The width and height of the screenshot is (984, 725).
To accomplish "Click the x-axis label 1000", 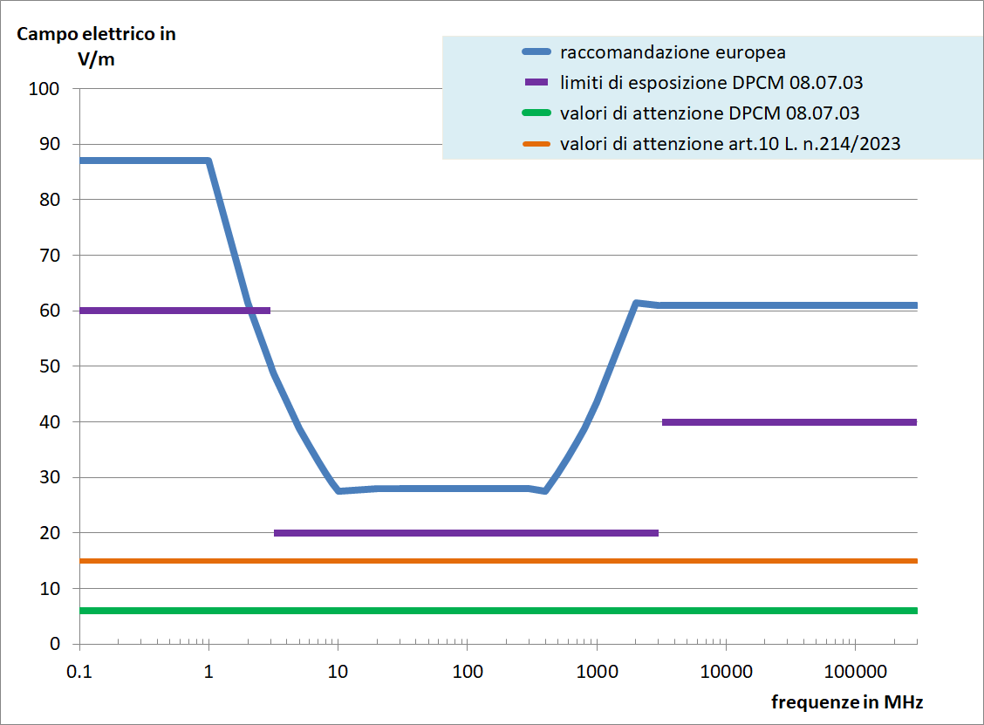I will click(597, 672).
